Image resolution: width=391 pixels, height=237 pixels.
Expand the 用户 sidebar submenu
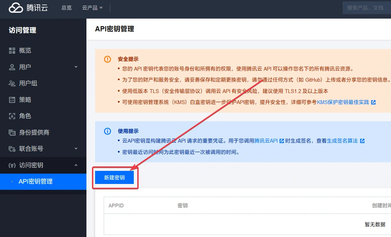pos(76,67)
